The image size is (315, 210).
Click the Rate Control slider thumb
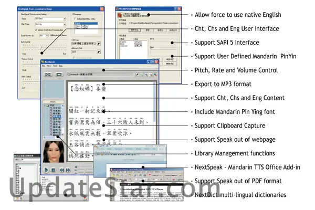tap(41, 47)
